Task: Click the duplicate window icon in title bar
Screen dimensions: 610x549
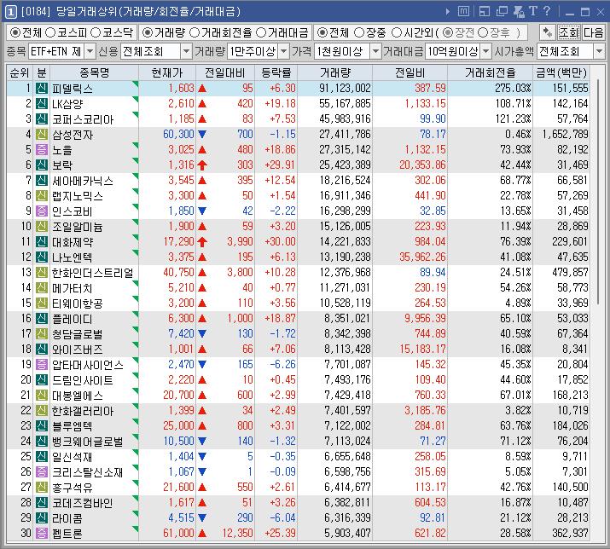Action: click(x=502, y=12)
